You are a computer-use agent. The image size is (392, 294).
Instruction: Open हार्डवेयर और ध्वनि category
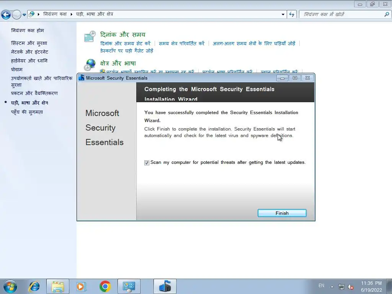click(29, 61)
